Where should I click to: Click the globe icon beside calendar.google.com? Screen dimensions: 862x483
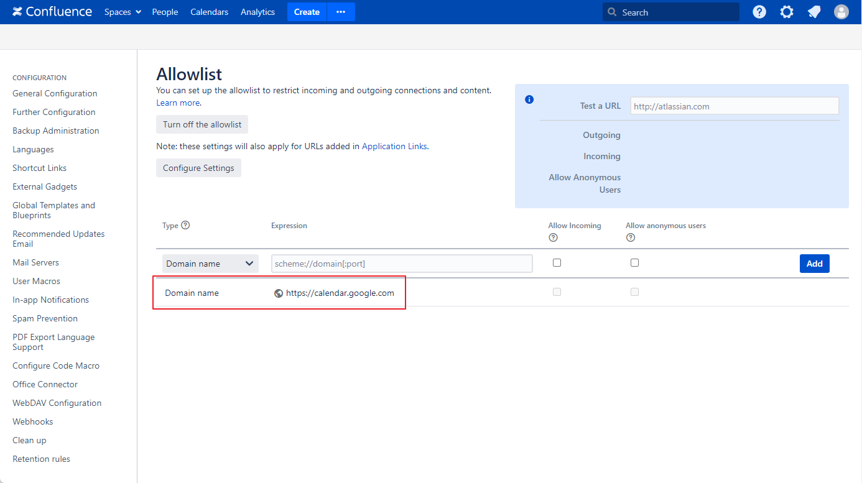tap(279, 293)
